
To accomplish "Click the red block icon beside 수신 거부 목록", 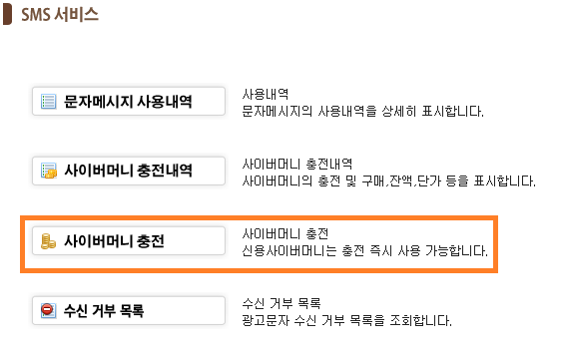I will pos(48,311).
